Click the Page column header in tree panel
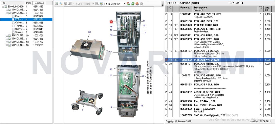This screenshot has height=124, width=276. coord(29,3)
